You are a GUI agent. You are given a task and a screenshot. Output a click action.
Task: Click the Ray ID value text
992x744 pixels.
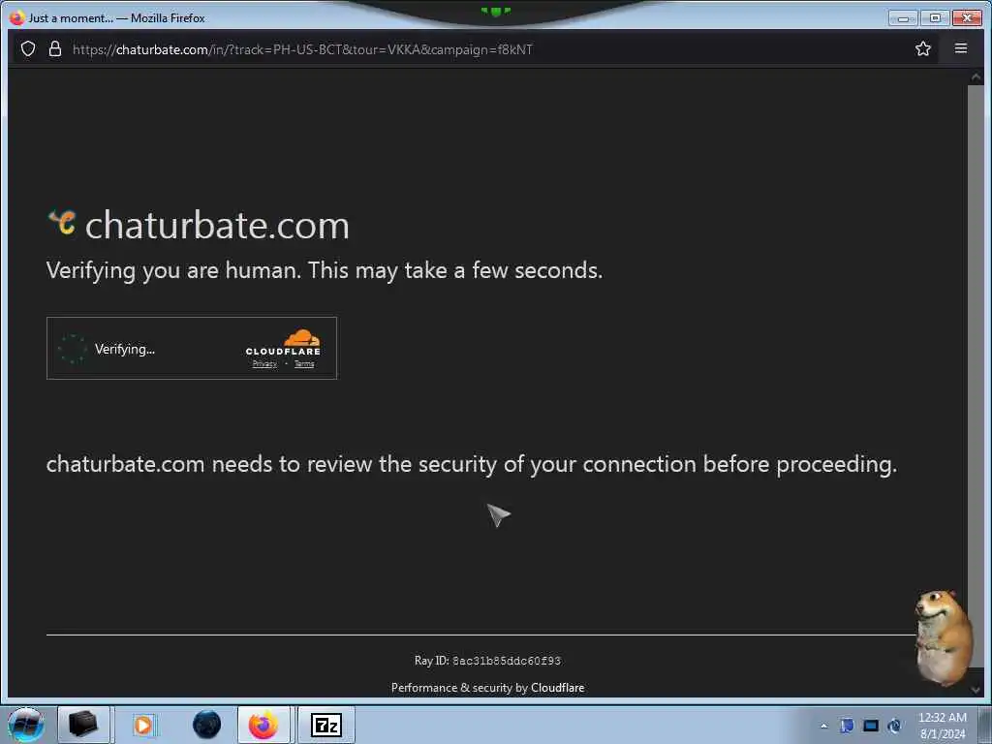tap(506, 661)
